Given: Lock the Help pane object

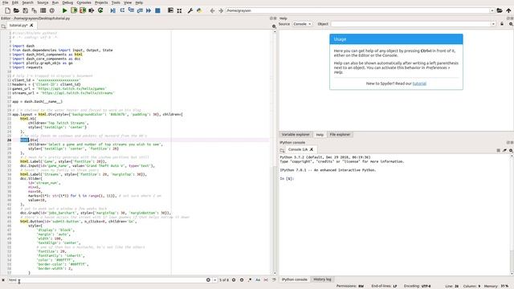Looking at the screenshot, I should 502,24.
